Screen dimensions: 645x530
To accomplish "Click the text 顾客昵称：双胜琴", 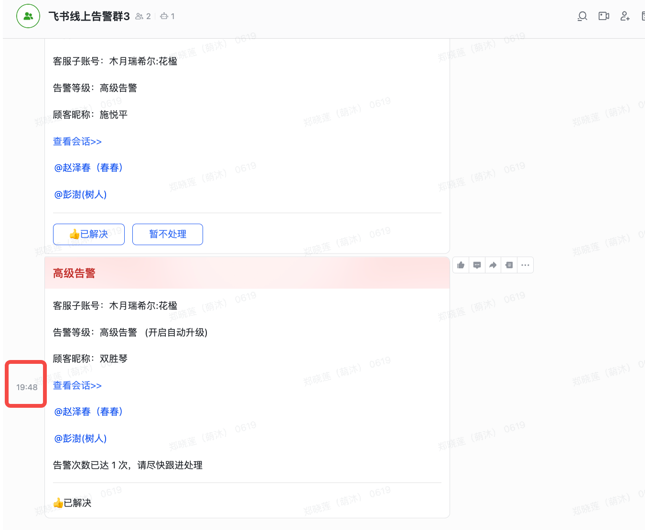I will coord(90,359).
